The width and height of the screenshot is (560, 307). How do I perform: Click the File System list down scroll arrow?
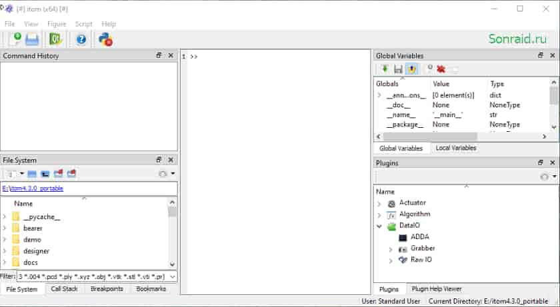click(172, 264)
